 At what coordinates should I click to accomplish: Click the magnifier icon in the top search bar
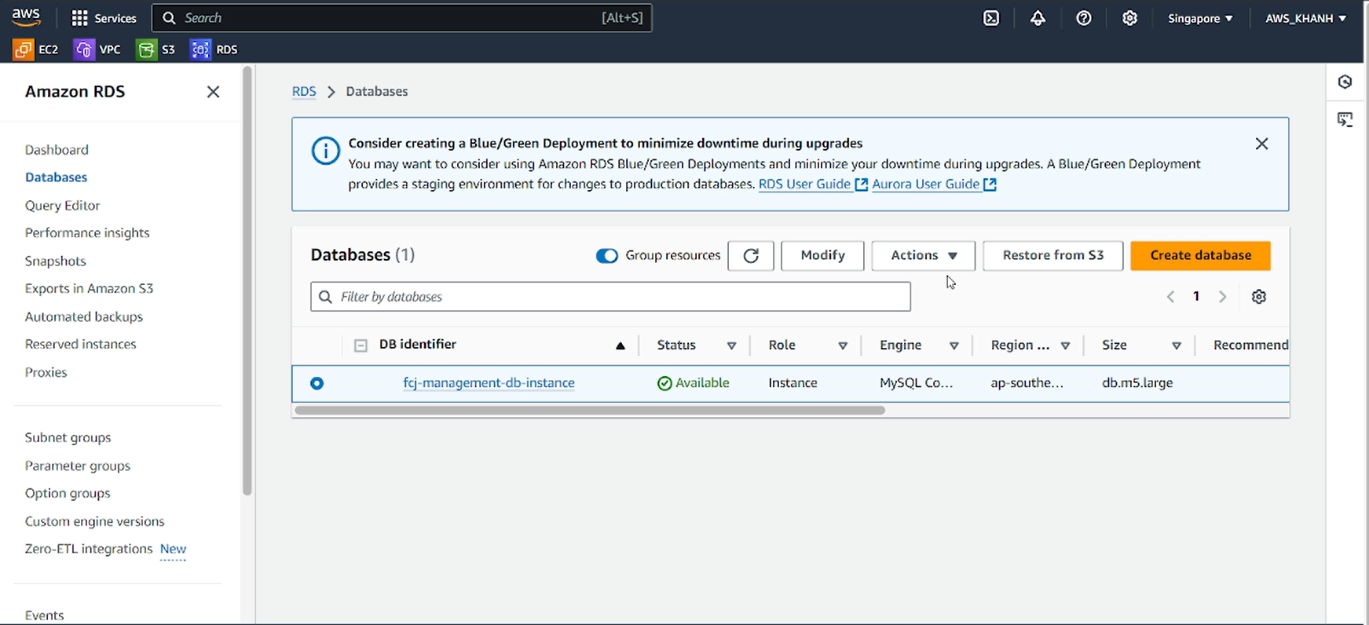click(x=169, y=18)
